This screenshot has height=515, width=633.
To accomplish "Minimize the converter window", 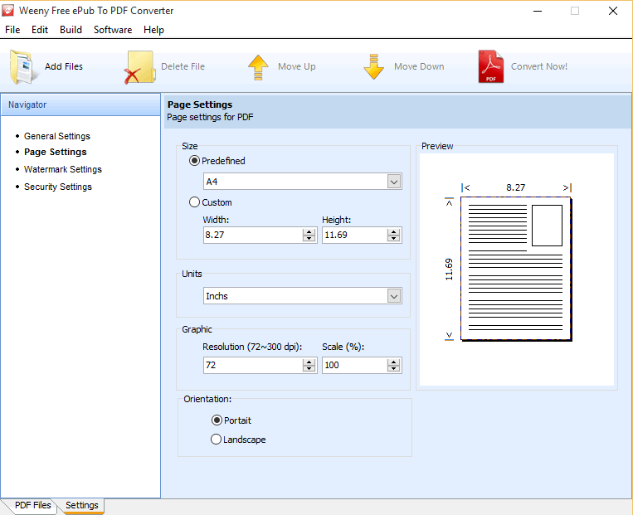I will point(538,11).
